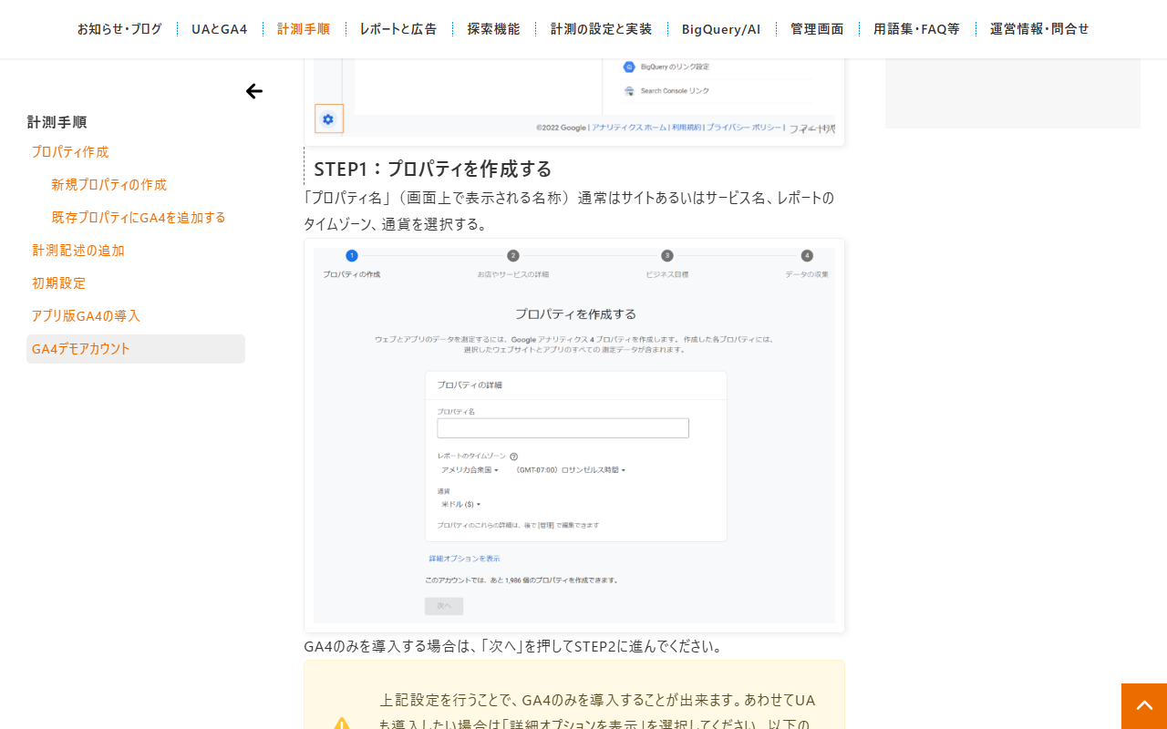Open お知らせ・ブログ menu
Screen dimensions: 1167x729
[x=119, y=29]
